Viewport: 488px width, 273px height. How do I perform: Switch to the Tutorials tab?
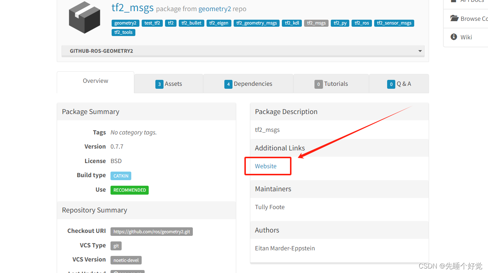[x=331, y=84]
